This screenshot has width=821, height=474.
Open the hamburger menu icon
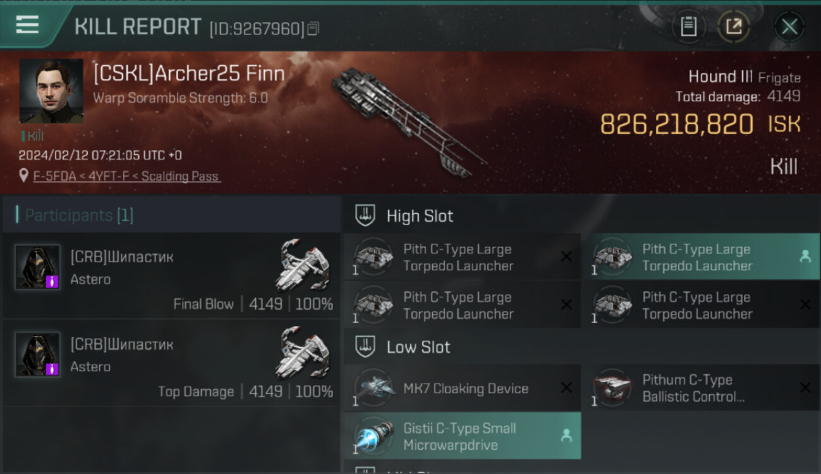click(27, 25)
